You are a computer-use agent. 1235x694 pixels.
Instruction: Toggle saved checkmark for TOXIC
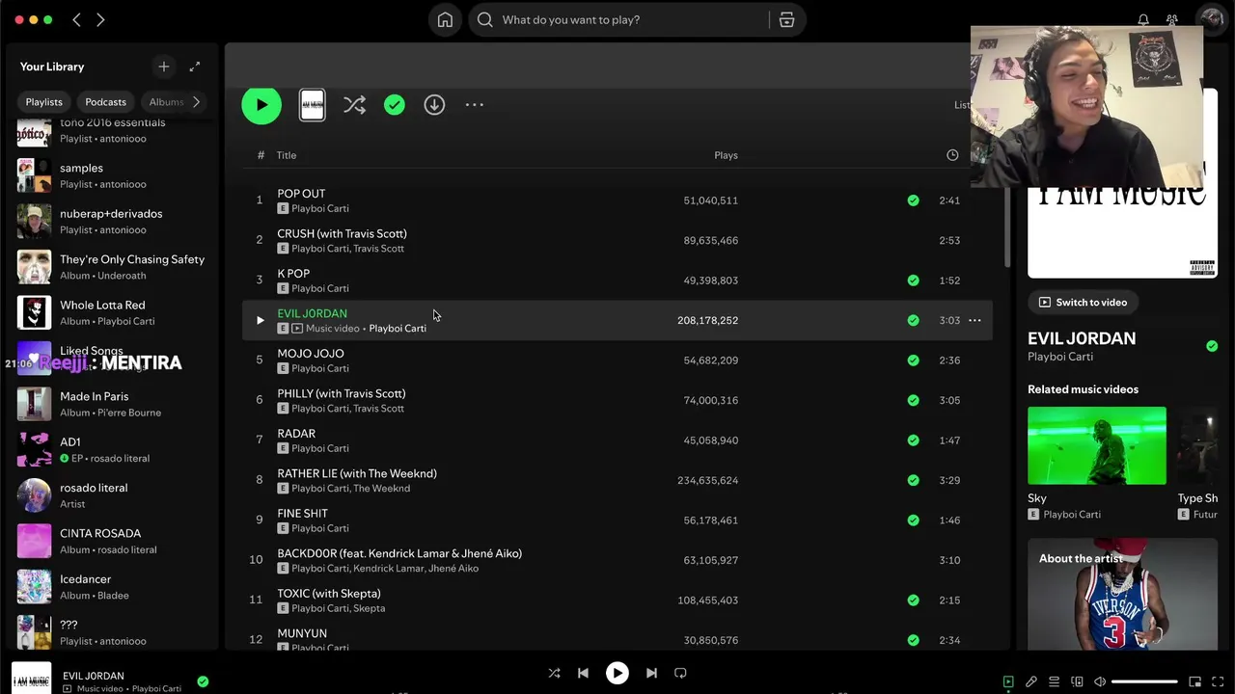(x=913, y=600)
